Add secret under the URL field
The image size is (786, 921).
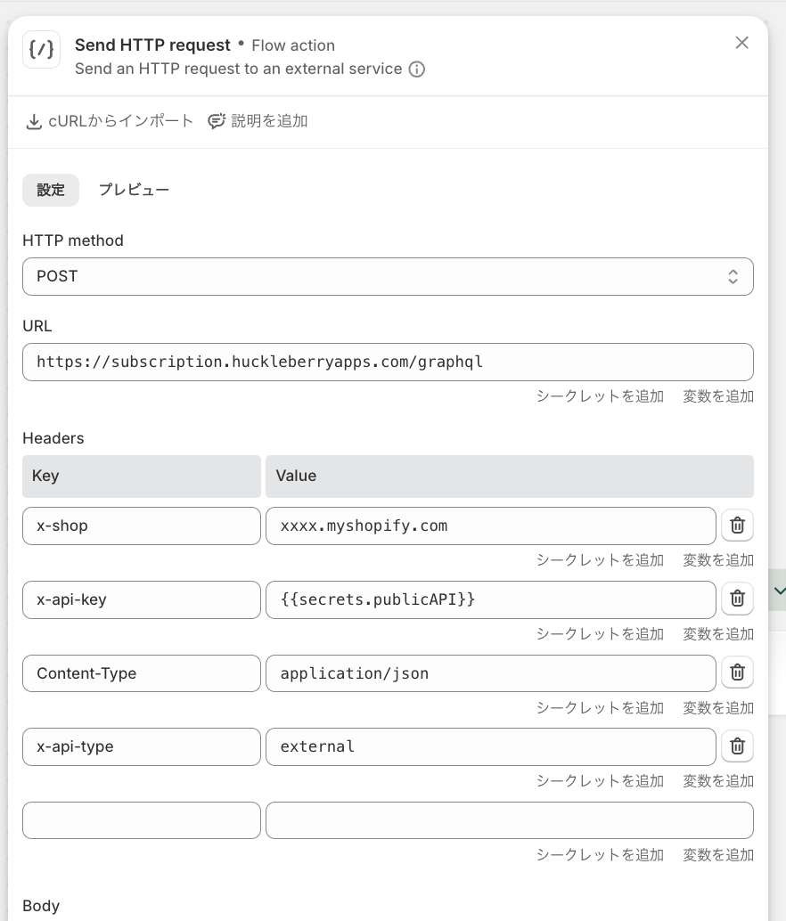click(600, 396)
